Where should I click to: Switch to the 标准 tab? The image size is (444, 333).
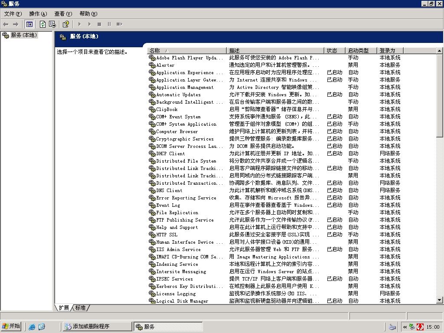click(80, 307)
